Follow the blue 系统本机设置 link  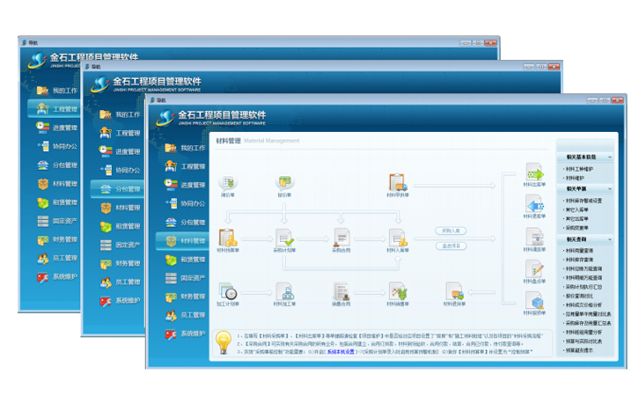(342, 350)
